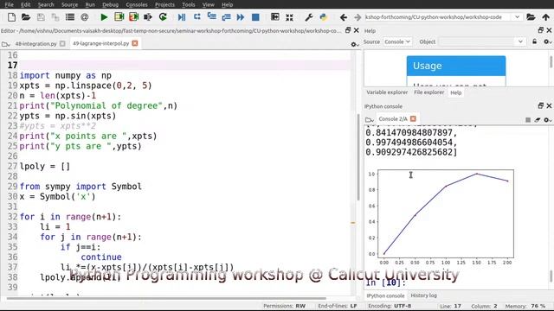
Task: Click the debugger Step Return icon
Action: [226, 17]
